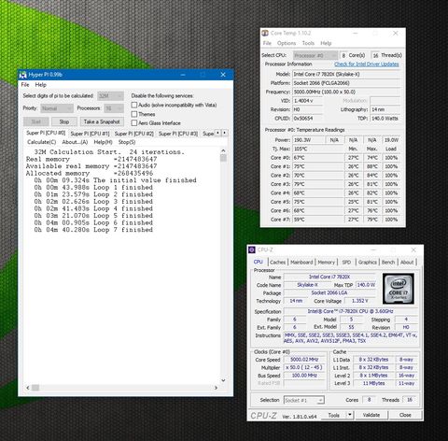
Task: Open About...(A) menu in Super PI
Action: tap(75, 142)
